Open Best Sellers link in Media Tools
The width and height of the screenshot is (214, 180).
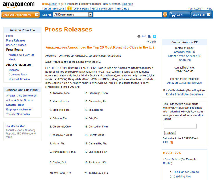pyautogui.click(x=172, y=159)
